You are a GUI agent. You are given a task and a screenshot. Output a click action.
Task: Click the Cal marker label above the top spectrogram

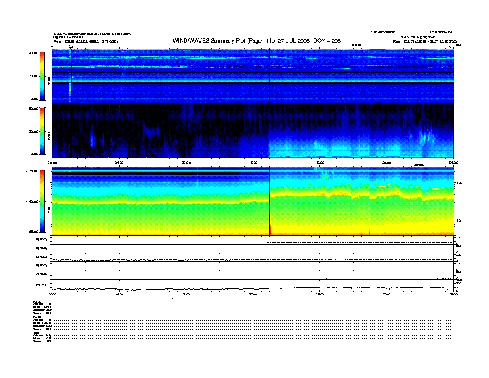coord(71,46)
